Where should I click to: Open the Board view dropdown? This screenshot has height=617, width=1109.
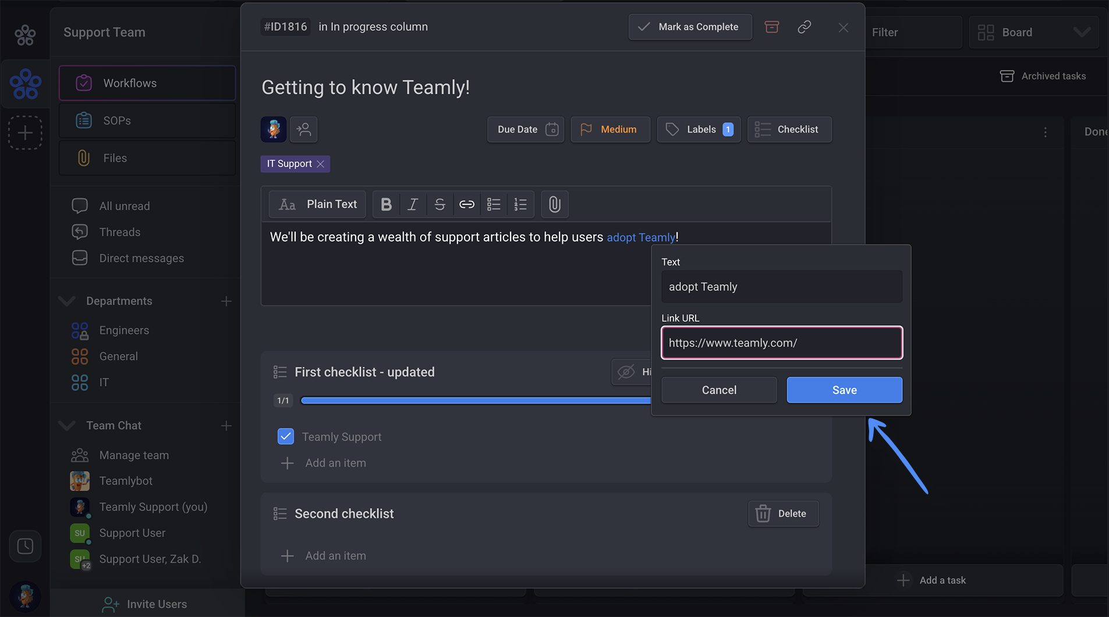tap(1034, 33)
